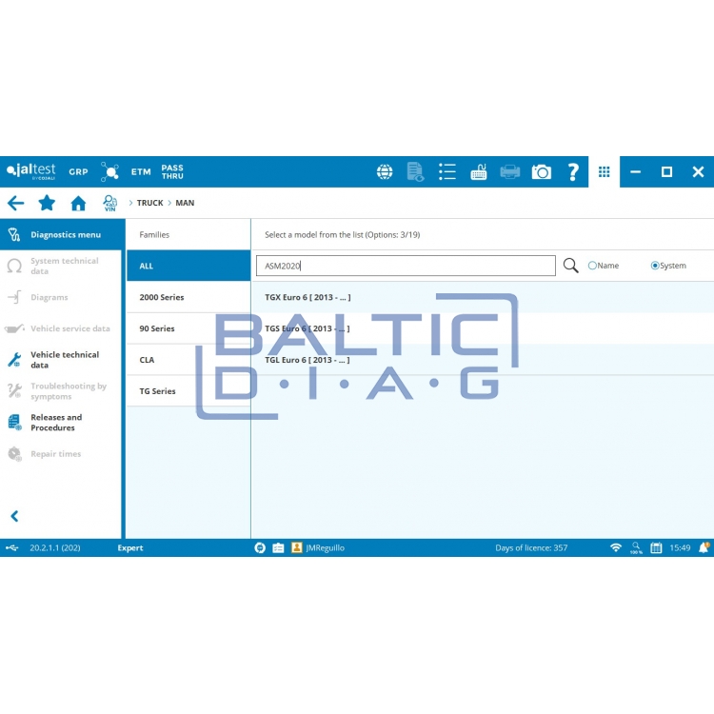Image resolution: width=714 pixels, height=714 pixels.
Task: Click the magnifier search button
Action: tap(570, 266)
